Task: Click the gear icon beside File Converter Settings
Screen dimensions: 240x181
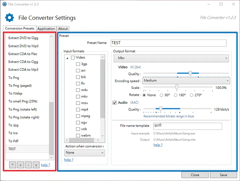Action: [10, 18]
